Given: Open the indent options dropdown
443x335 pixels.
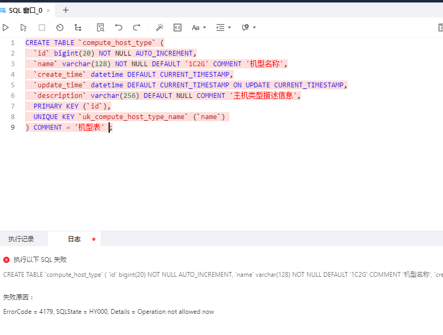Looking at the screenshot, I should tap(224, 28).
